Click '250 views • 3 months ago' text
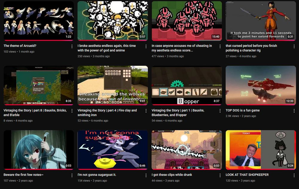 [94, 56]
